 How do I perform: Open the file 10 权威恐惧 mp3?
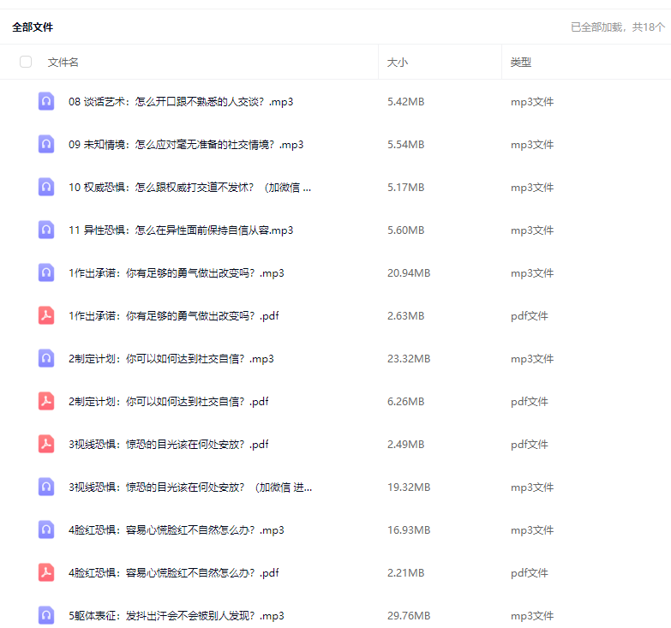[x=189, y=188]
